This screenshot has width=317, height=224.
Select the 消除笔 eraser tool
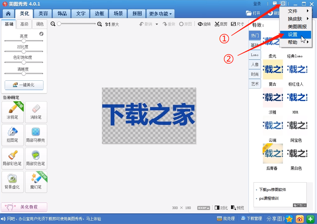pyautogui.click(x=36, y=112)
